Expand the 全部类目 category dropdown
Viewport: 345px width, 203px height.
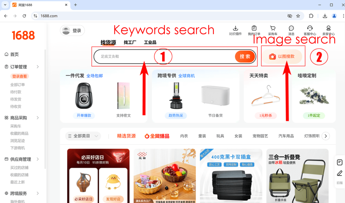(x=83, y=136)
